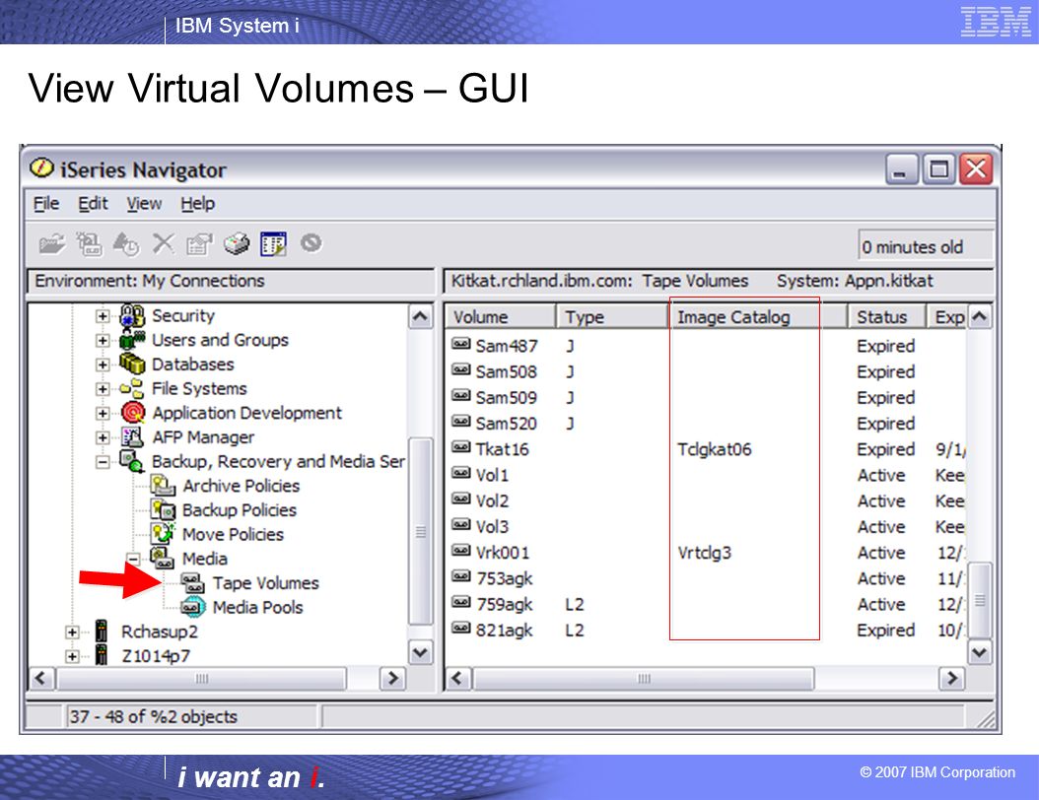Image resolution: width=1039 pixels, height=800 pixels.
Task: Sort by the Status column header
Action: point(886,317)
